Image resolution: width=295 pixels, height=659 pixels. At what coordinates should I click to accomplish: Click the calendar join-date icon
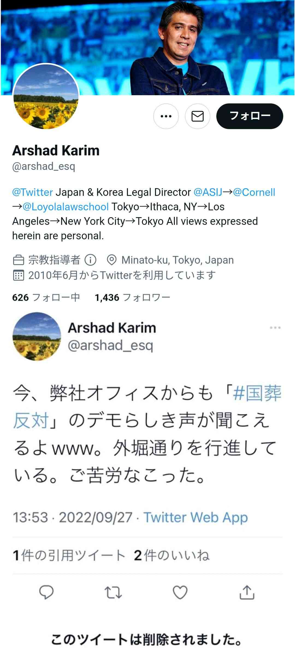[19, 275]
